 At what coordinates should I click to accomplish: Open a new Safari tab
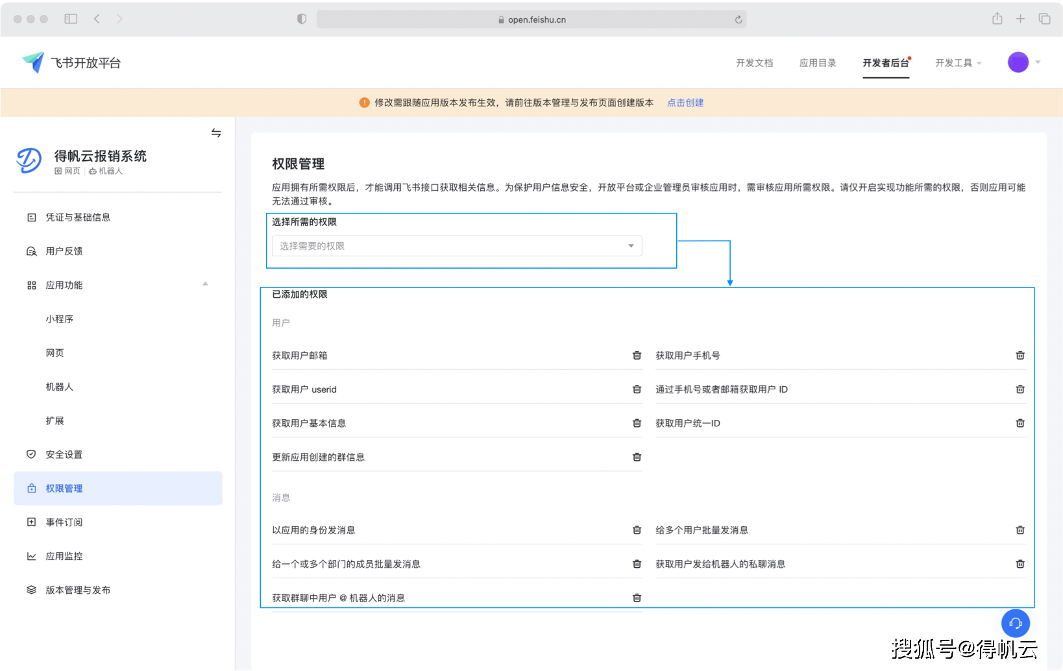[x=1020, y=19]
